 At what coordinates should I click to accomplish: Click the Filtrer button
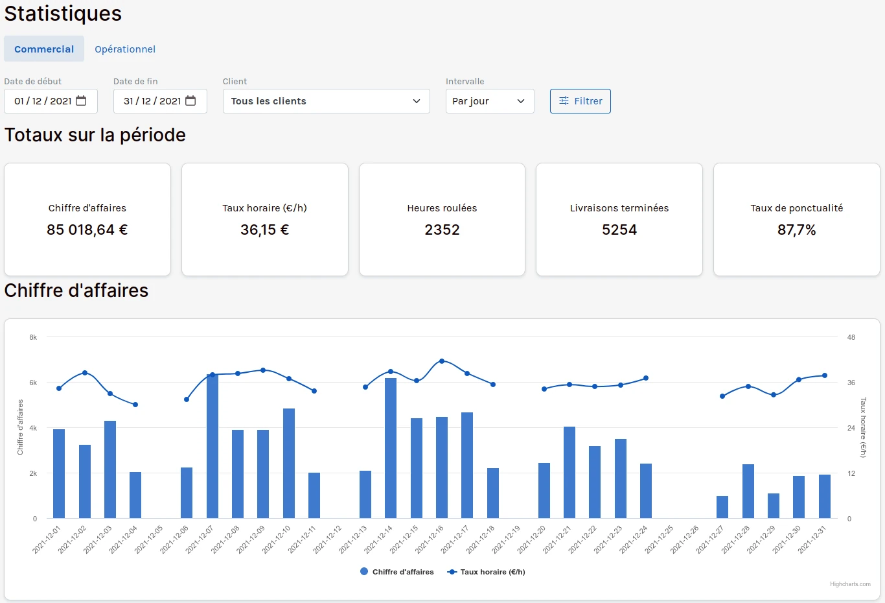coord(580,101)
